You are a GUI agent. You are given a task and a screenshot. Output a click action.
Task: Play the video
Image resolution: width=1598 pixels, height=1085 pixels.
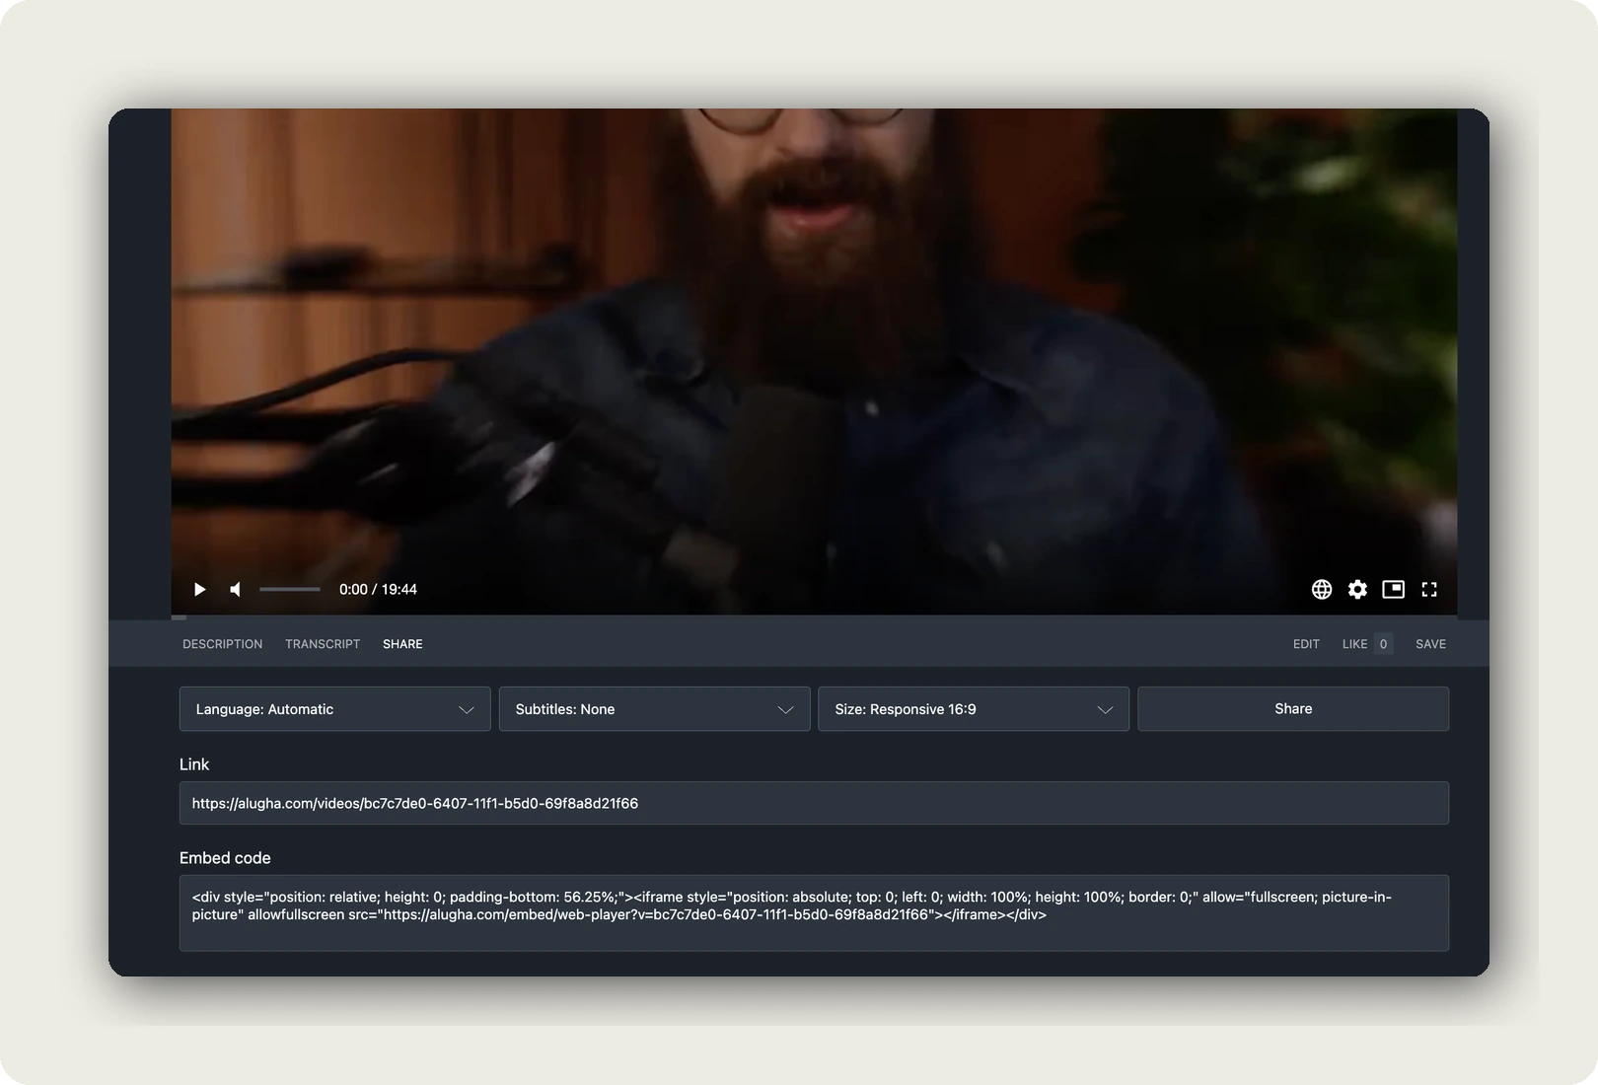tap(199, 589)
